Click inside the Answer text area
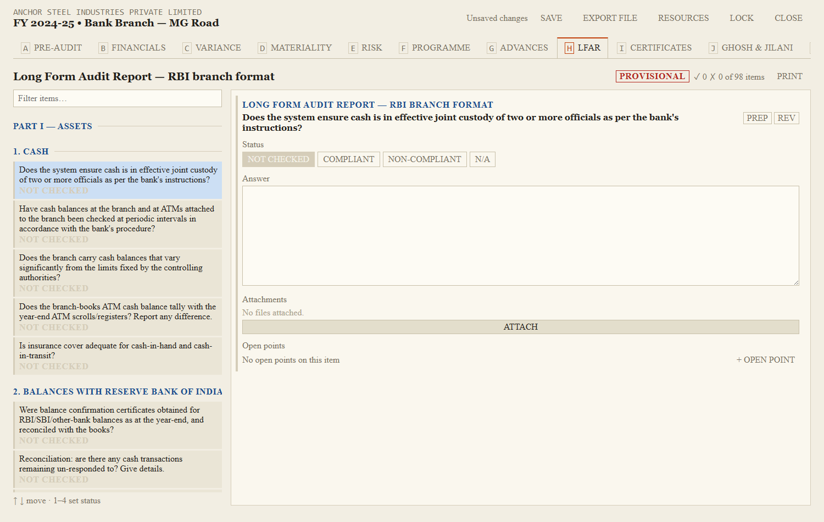 pyautogui.click(x=521, y=236)
